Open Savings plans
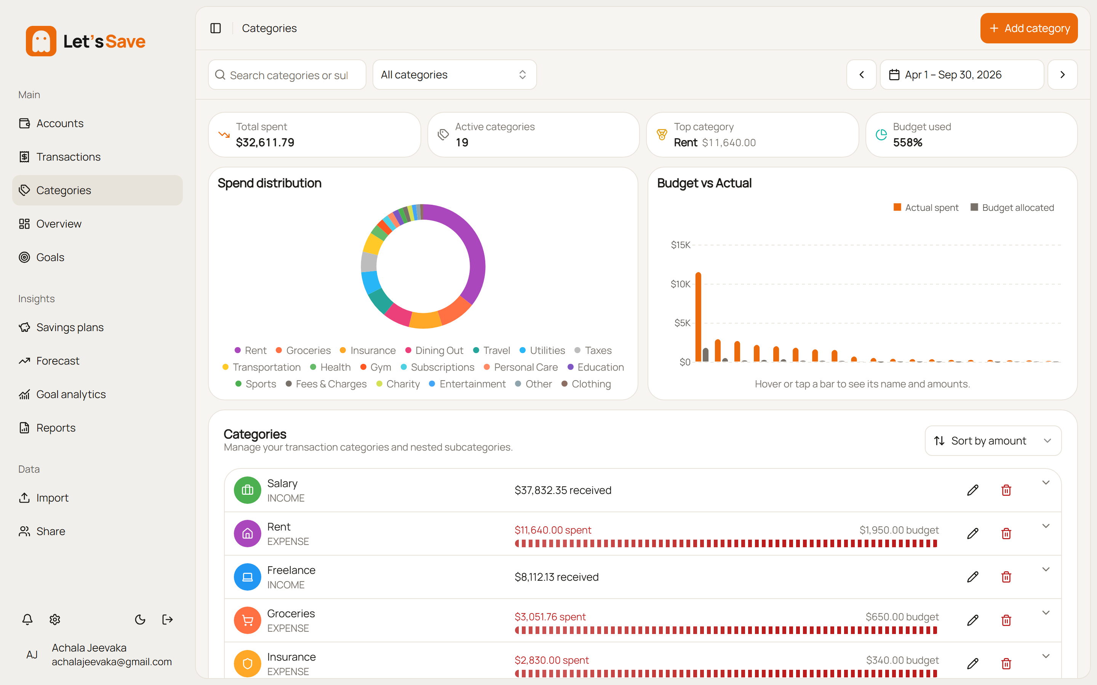 tap(98, 327)
